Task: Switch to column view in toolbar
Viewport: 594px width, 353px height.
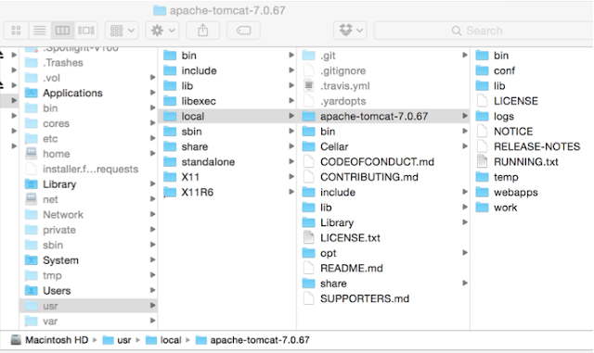Action: [x=62, y=31]
